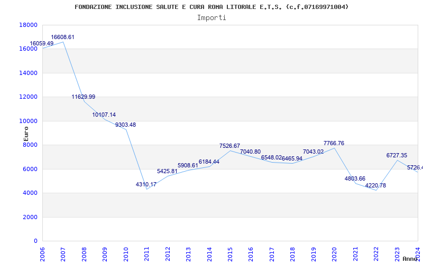
Task: Select data label 5908.61
Action: click(x=188, y=165)
